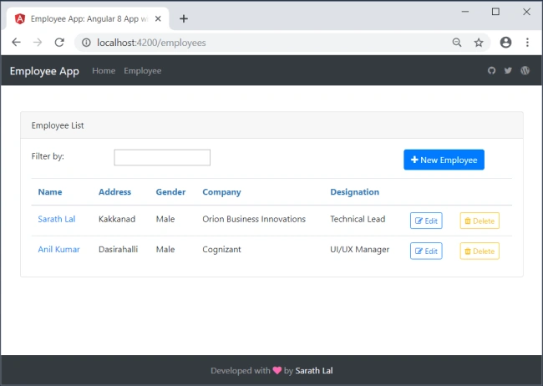The image size is (543, 386).
Task: Go to Home in navbar
Action: point(104,71)
